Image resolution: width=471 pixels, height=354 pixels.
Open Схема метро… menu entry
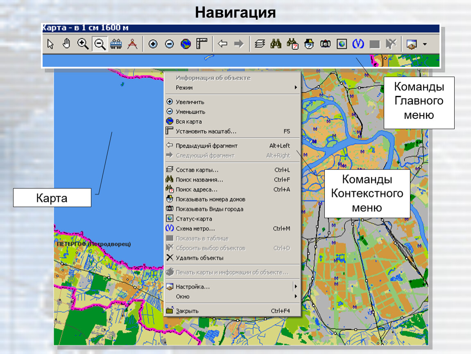click(x=233, y=228)
